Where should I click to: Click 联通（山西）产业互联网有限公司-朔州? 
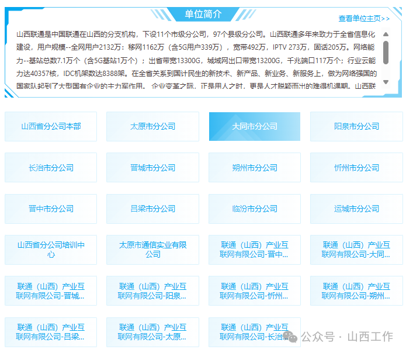click(x=356, y=291)
